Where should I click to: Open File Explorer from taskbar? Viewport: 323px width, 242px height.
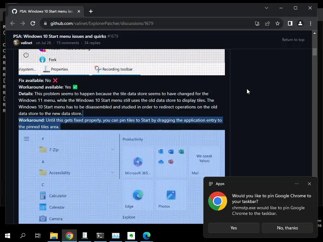(54, 235)
